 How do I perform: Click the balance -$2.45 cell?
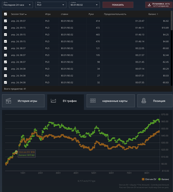(165, 62)
